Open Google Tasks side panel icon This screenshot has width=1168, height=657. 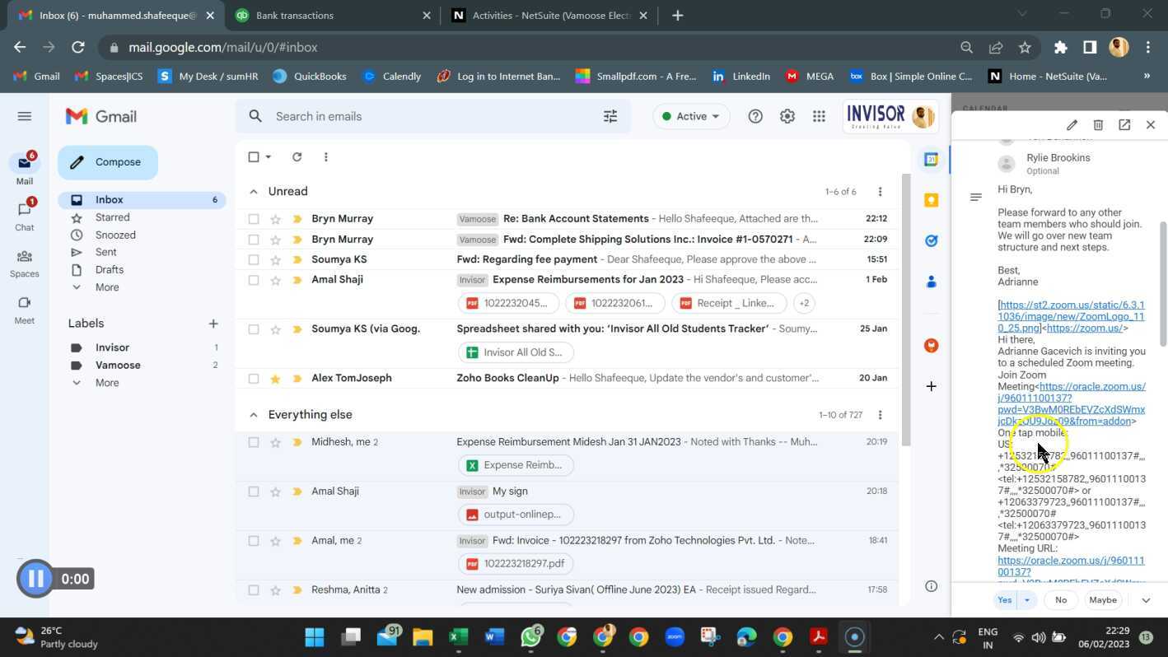click(932, 240)
